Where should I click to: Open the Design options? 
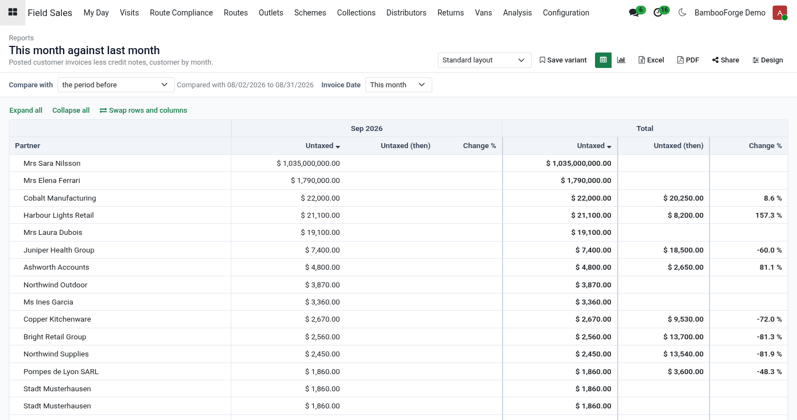click(x=768, y=60)
